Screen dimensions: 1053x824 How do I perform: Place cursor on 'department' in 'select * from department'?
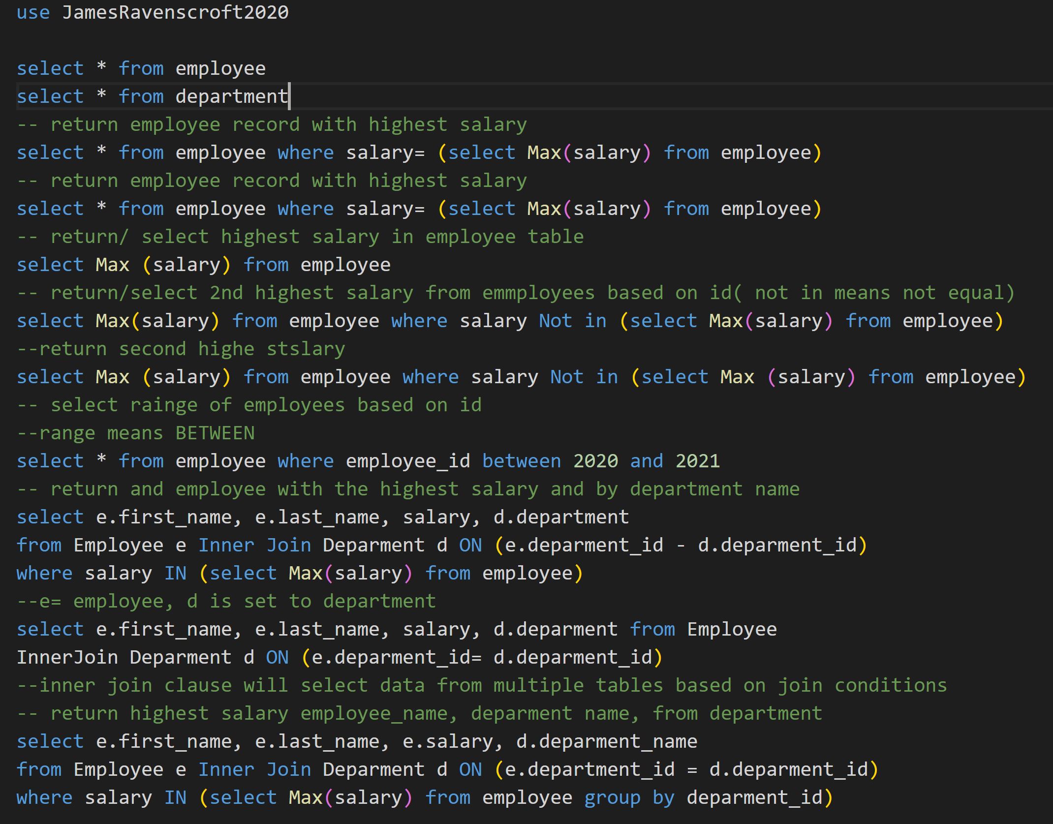click(x=231, y=96)
